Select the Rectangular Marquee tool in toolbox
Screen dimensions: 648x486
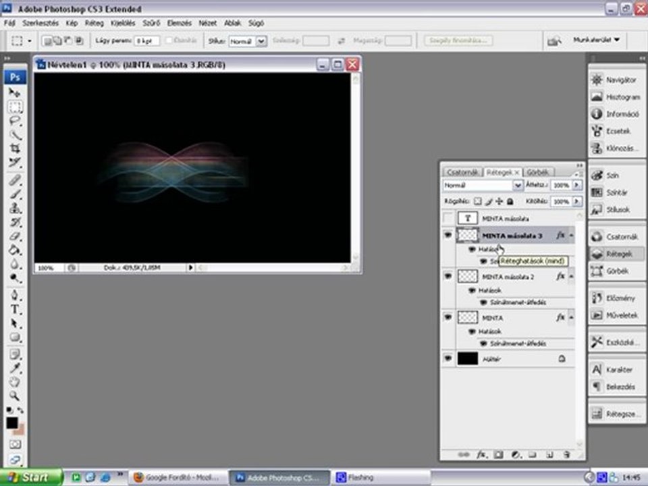click(15, 107)
